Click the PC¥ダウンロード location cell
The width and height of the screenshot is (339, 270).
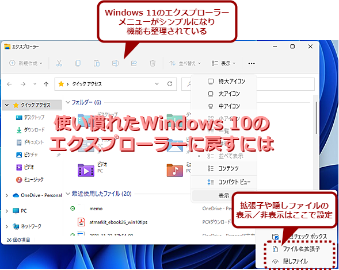point(216,222)
